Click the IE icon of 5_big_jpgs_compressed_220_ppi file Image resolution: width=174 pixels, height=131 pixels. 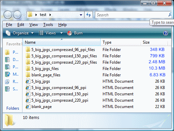[28, 100]
